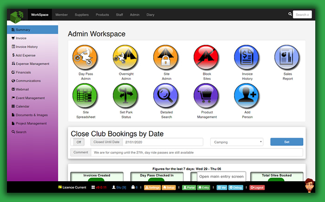Select Summary in sidebar
Screen dimensions: 325x202
pos(32,30)
